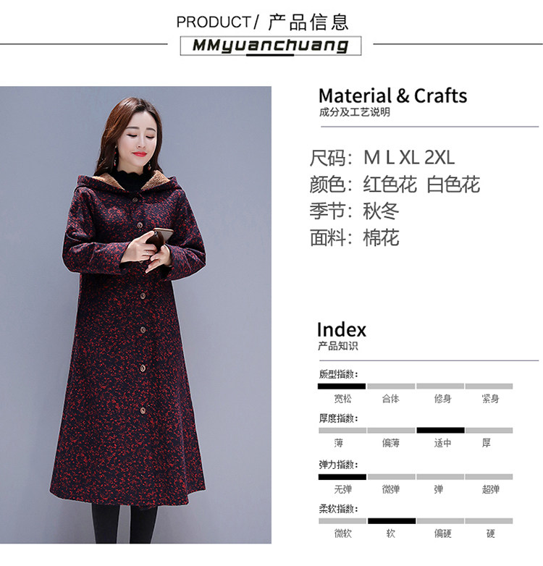This screenshot has width=543, height=566.
Task: Click the 超弹 elasticity segment
Action: (489, 477)
